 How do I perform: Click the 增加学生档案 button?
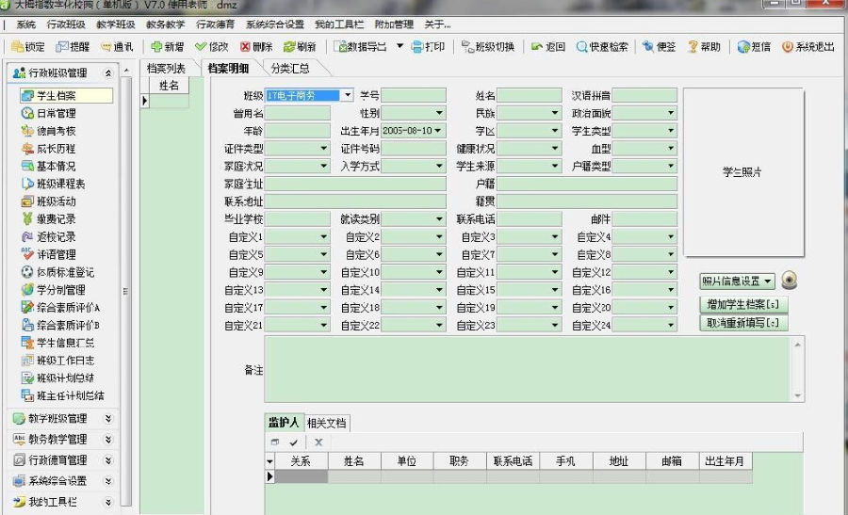(743, 305)
